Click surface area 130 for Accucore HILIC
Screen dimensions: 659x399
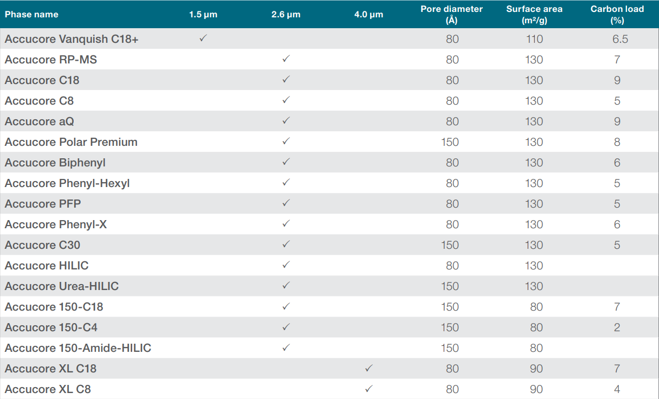click(x=534, y=266)
